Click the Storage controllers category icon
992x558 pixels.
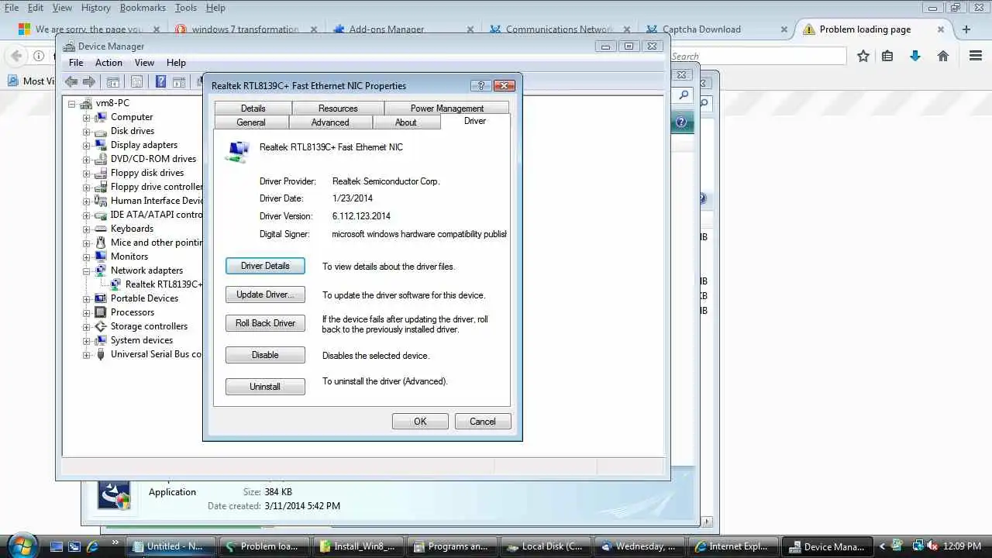click(x=100, y=326)
